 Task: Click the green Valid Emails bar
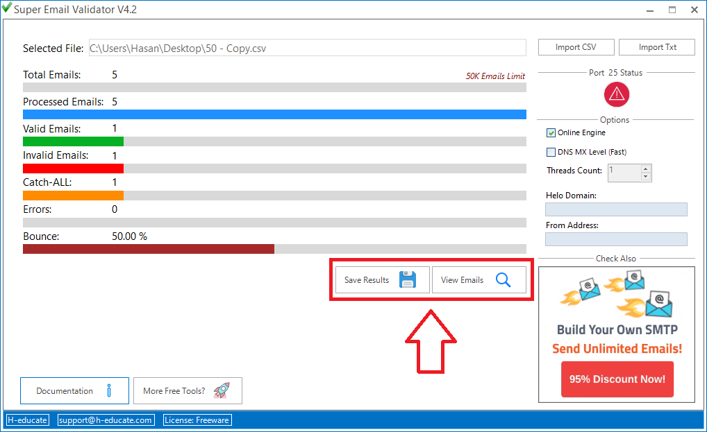click(73, 141)
